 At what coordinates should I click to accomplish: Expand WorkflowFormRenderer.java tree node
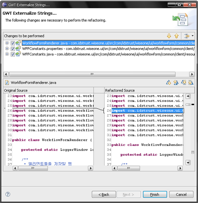pos(7,43)
